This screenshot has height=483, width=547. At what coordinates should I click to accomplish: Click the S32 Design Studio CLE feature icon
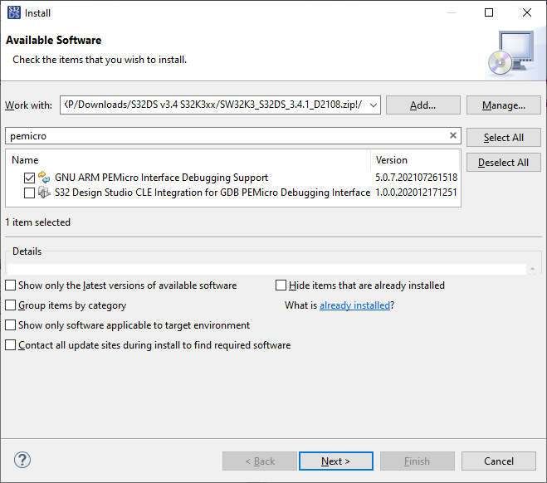45,193
